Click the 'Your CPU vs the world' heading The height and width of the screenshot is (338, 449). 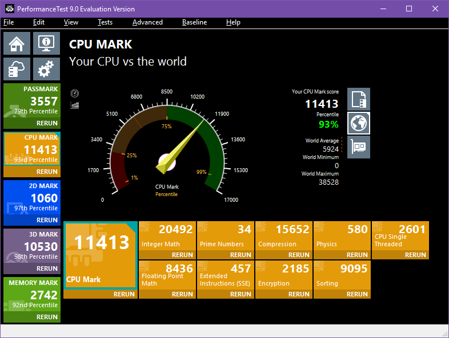pos(128,62)
